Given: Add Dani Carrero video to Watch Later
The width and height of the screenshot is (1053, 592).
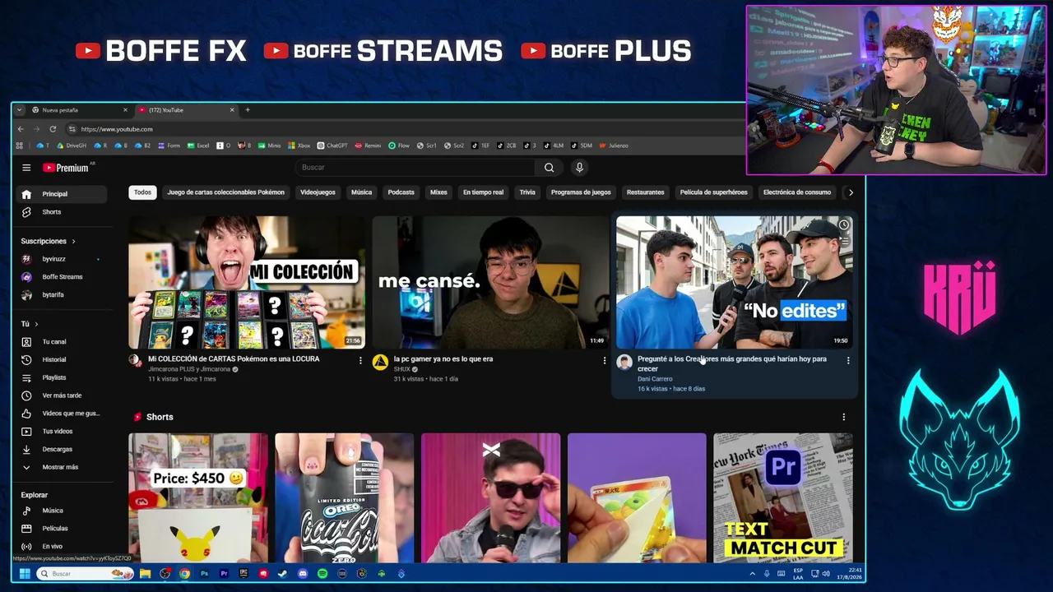Looking at the screenshot, I should pyautogui.click(x=843, y=224).
